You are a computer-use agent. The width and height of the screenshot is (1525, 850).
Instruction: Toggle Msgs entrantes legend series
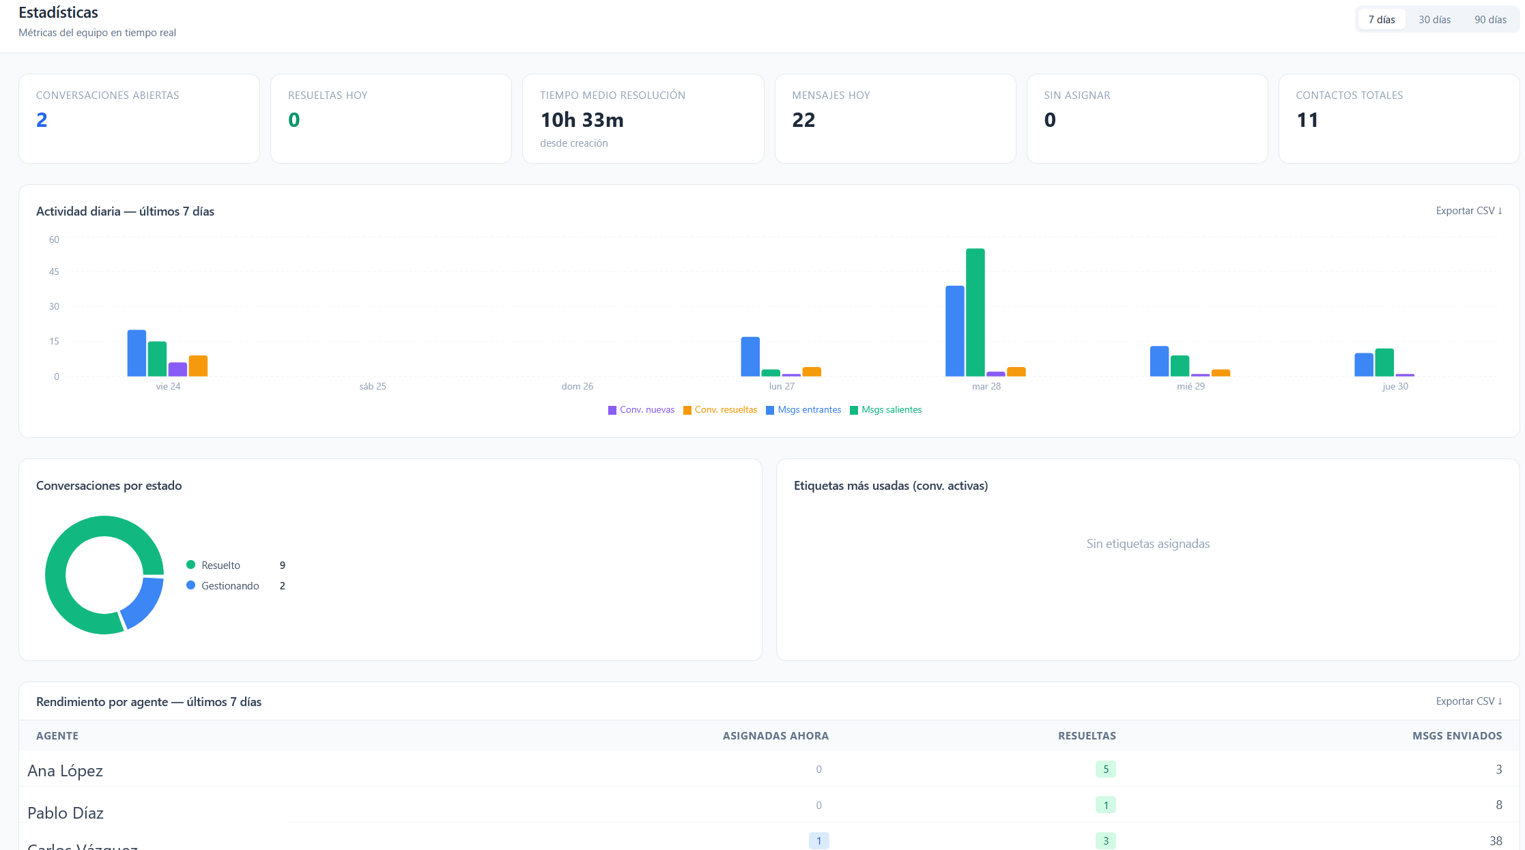(803, 410)
